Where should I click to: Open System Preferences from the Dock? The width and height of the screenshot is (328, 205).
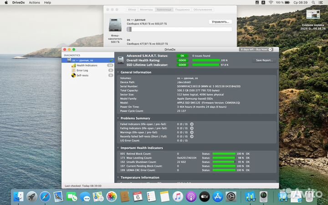231,197
